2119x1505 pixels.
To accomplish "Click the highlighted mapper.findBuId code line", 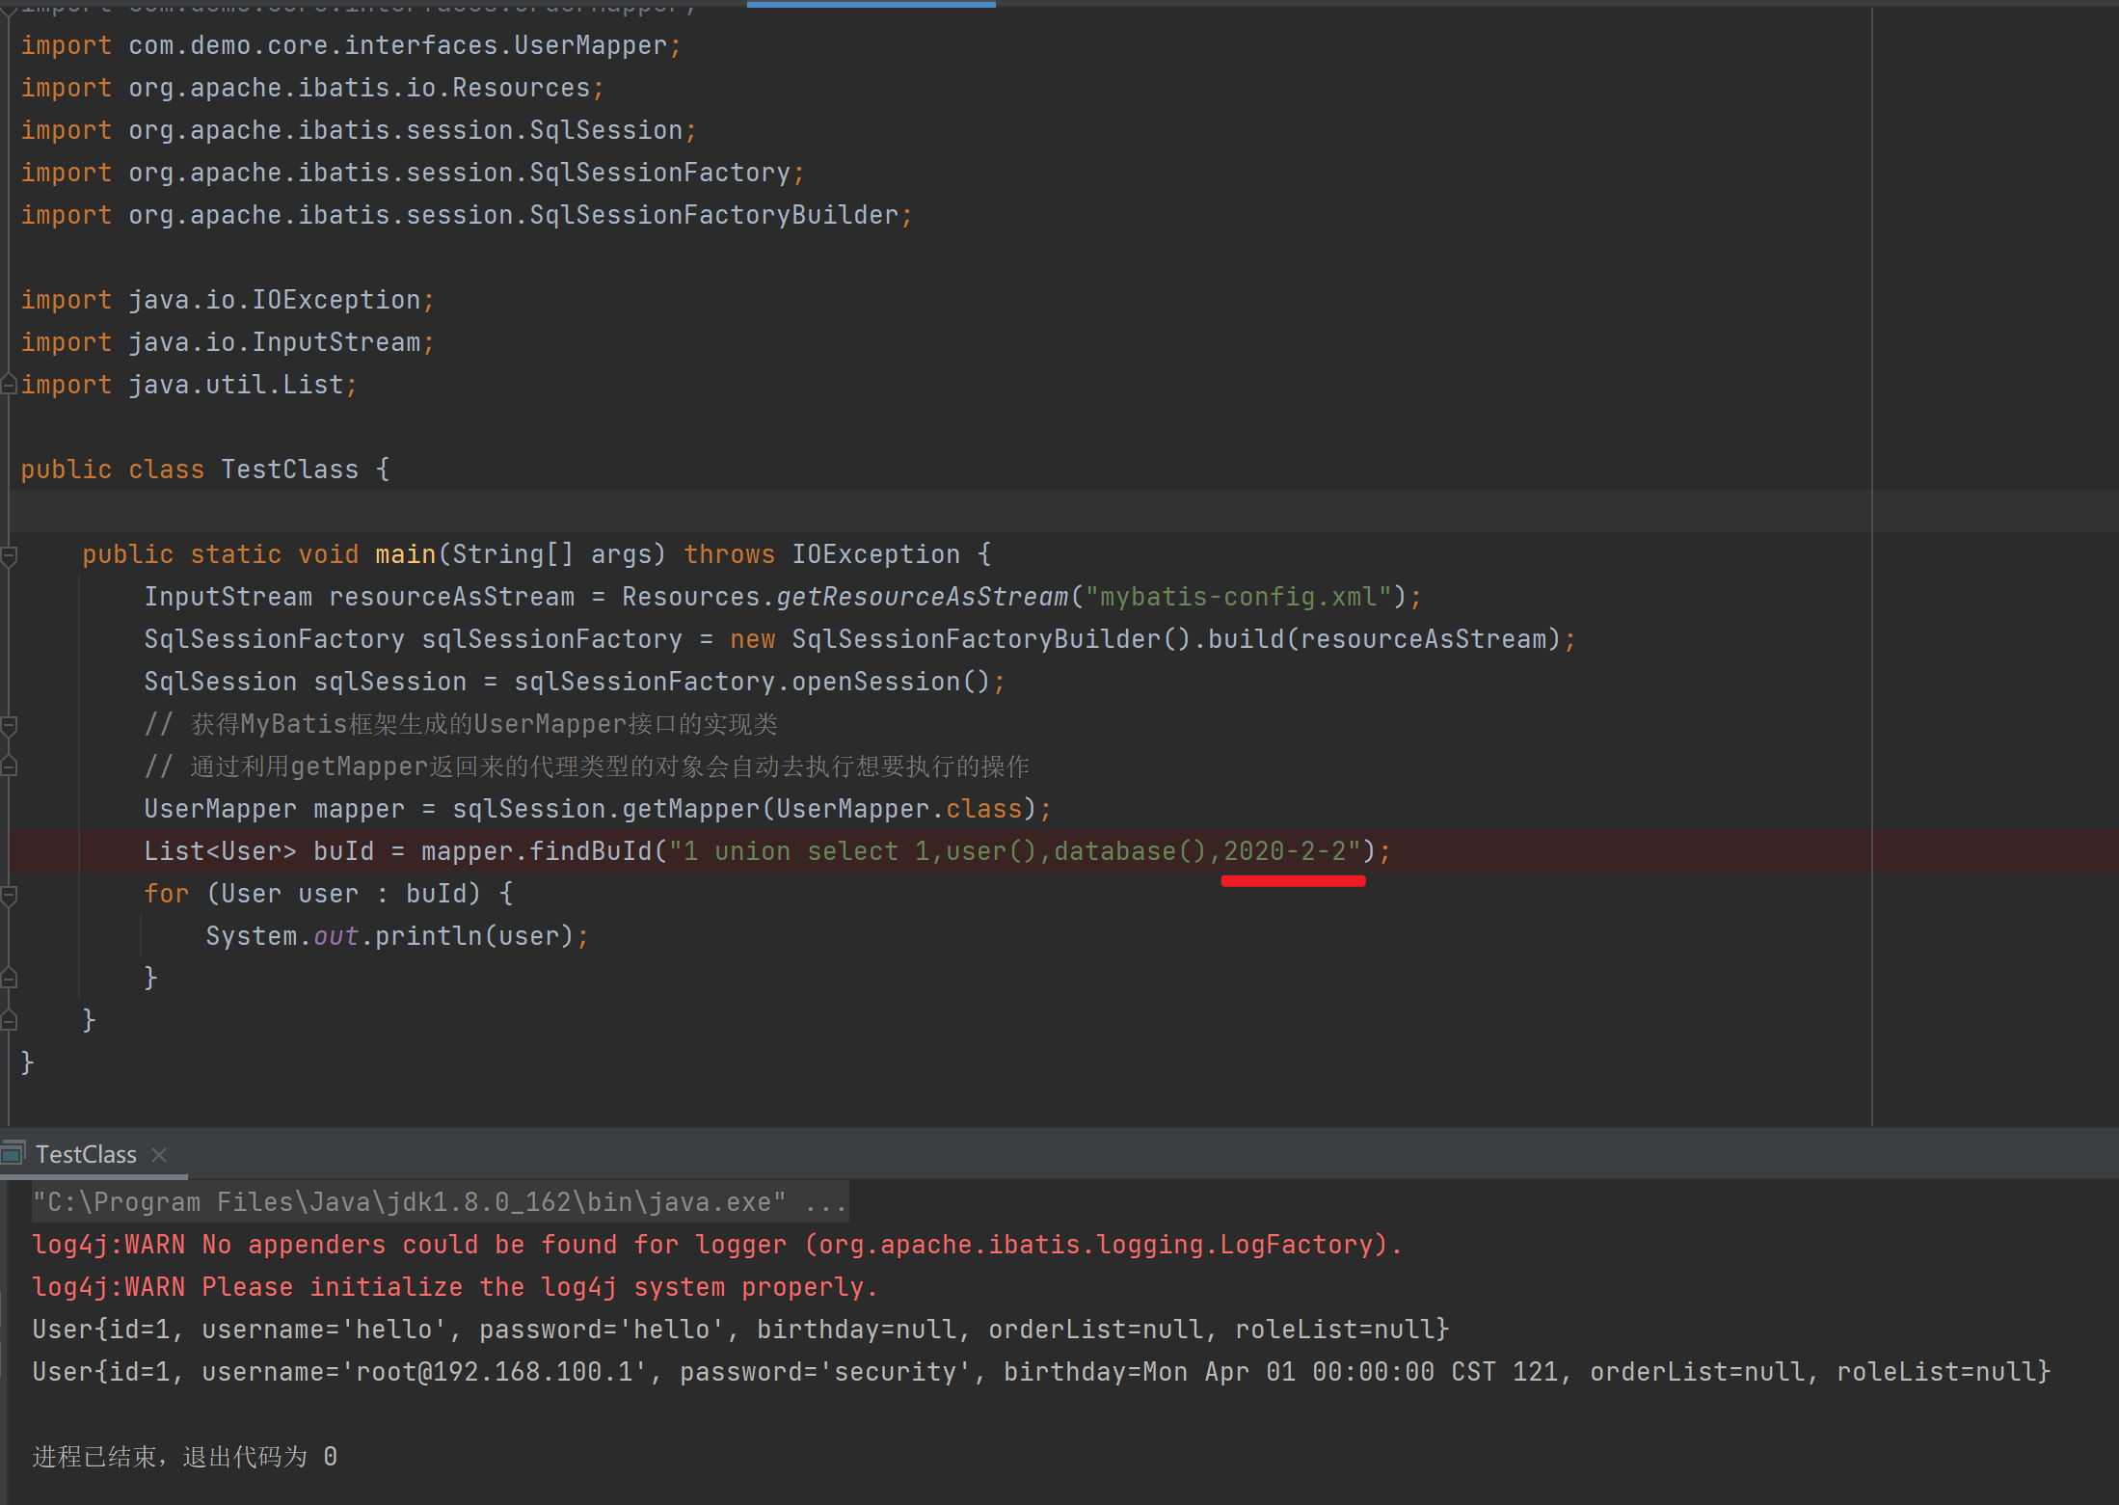I will point(765,851).
